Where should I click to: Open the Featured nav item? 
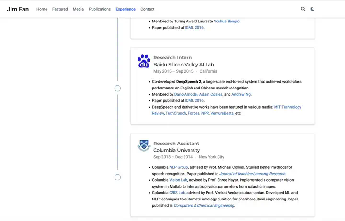tap(60, 9)
